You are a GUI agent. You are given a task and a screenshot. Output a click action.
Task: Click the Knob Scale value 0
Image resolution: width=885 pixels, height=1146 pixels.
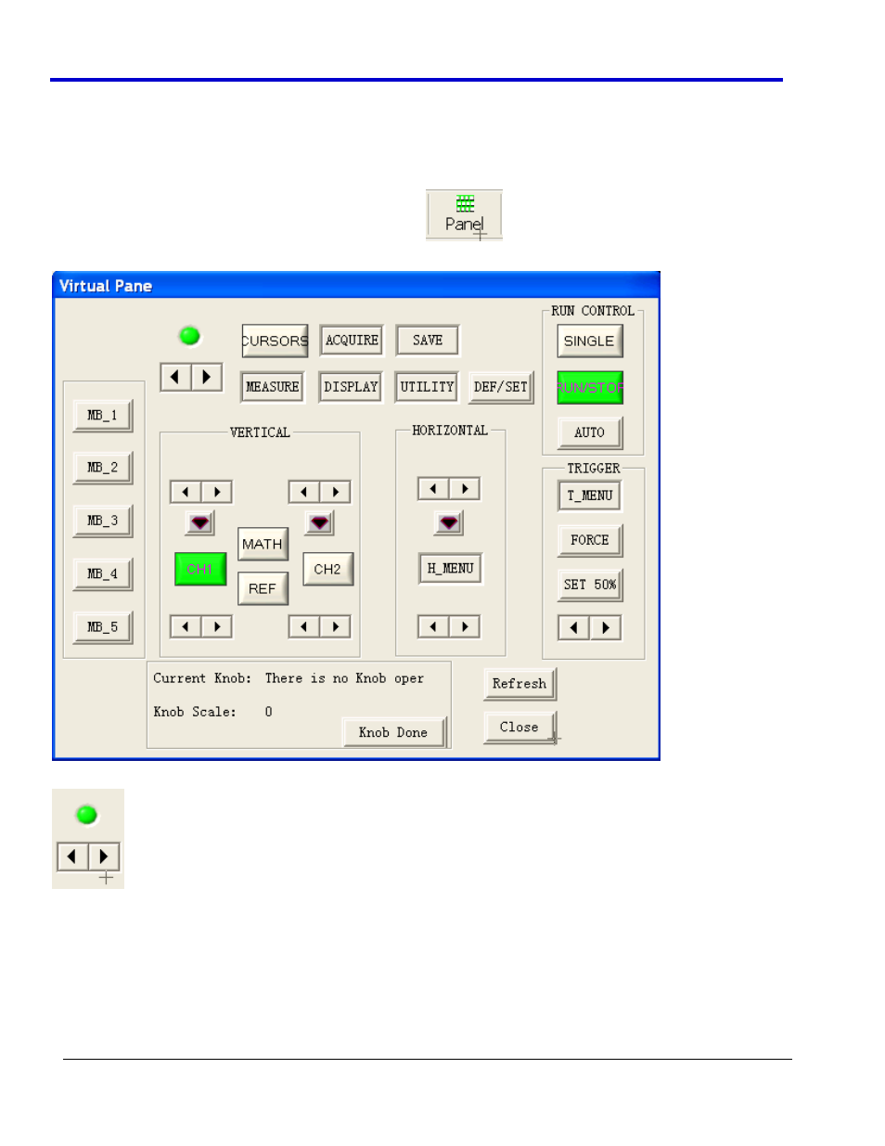pyautogui.click(x=268, y=712)
